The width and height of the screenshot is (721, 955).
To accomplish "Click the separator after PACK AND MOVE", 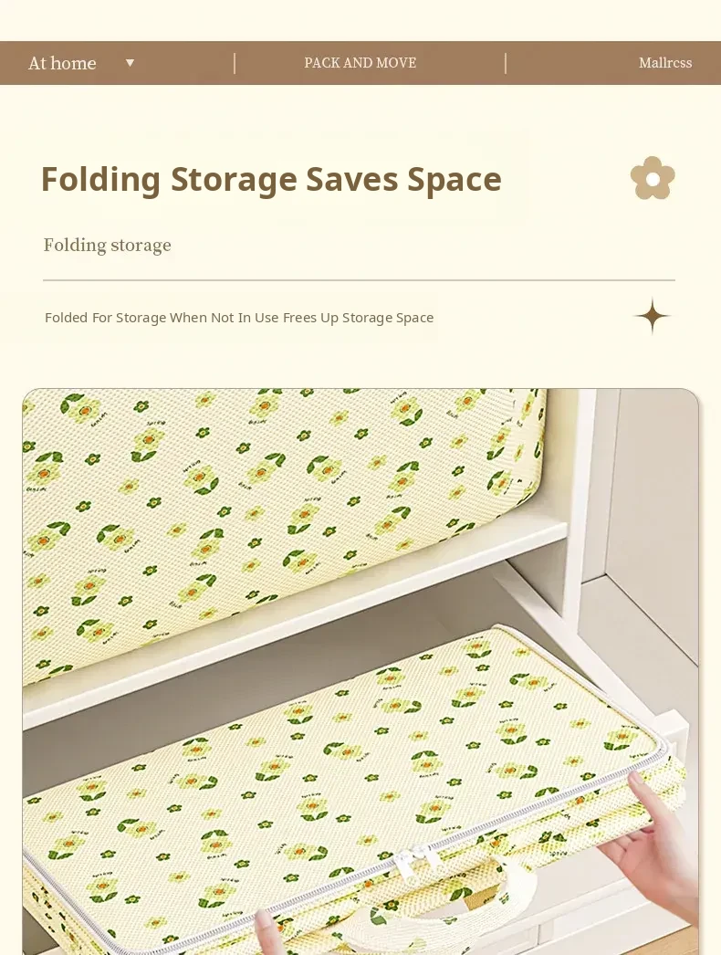I will coord(506,63).
